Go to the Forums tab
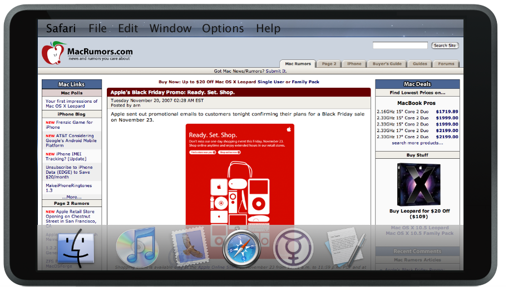The image size is (508, 287). pos(446,64)
